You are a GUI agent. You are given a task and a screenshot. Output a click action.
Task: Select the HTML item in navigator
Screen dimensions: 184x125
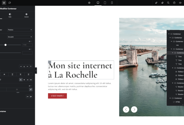178,102
